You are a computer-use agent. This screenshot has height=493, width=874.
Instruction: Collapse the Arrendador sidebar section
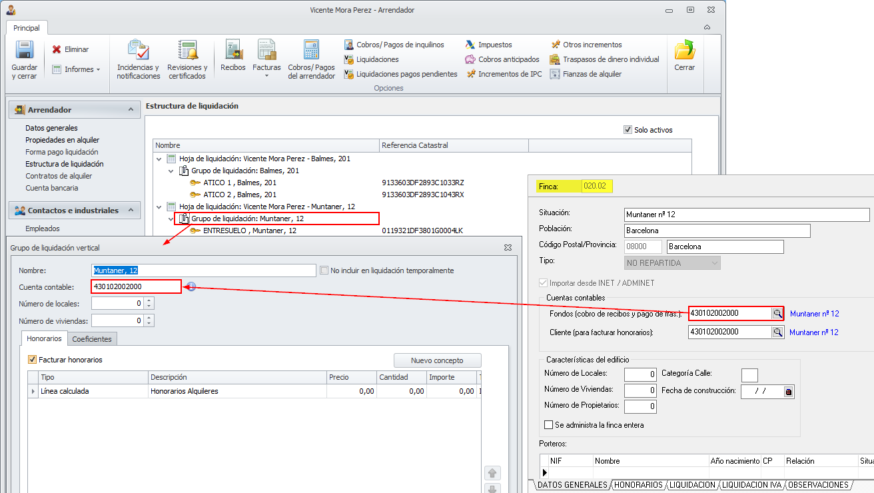tap(129, 110)
